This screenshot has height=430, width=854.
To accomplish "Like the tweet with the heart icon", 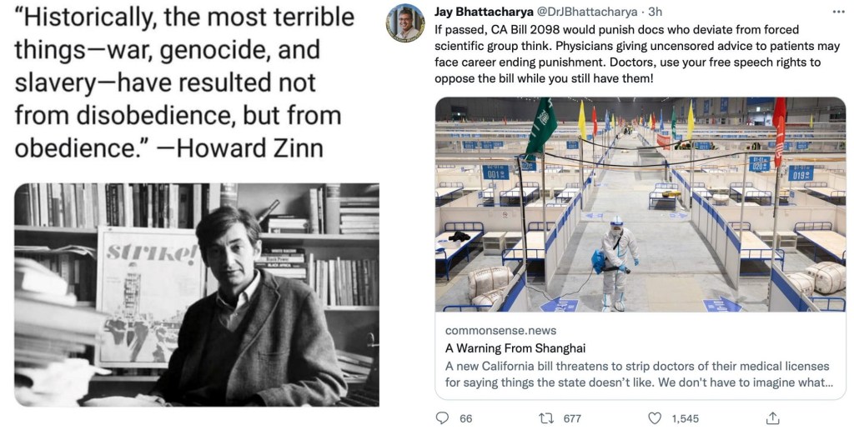I will pyautogui.click(x=656, y=418).
